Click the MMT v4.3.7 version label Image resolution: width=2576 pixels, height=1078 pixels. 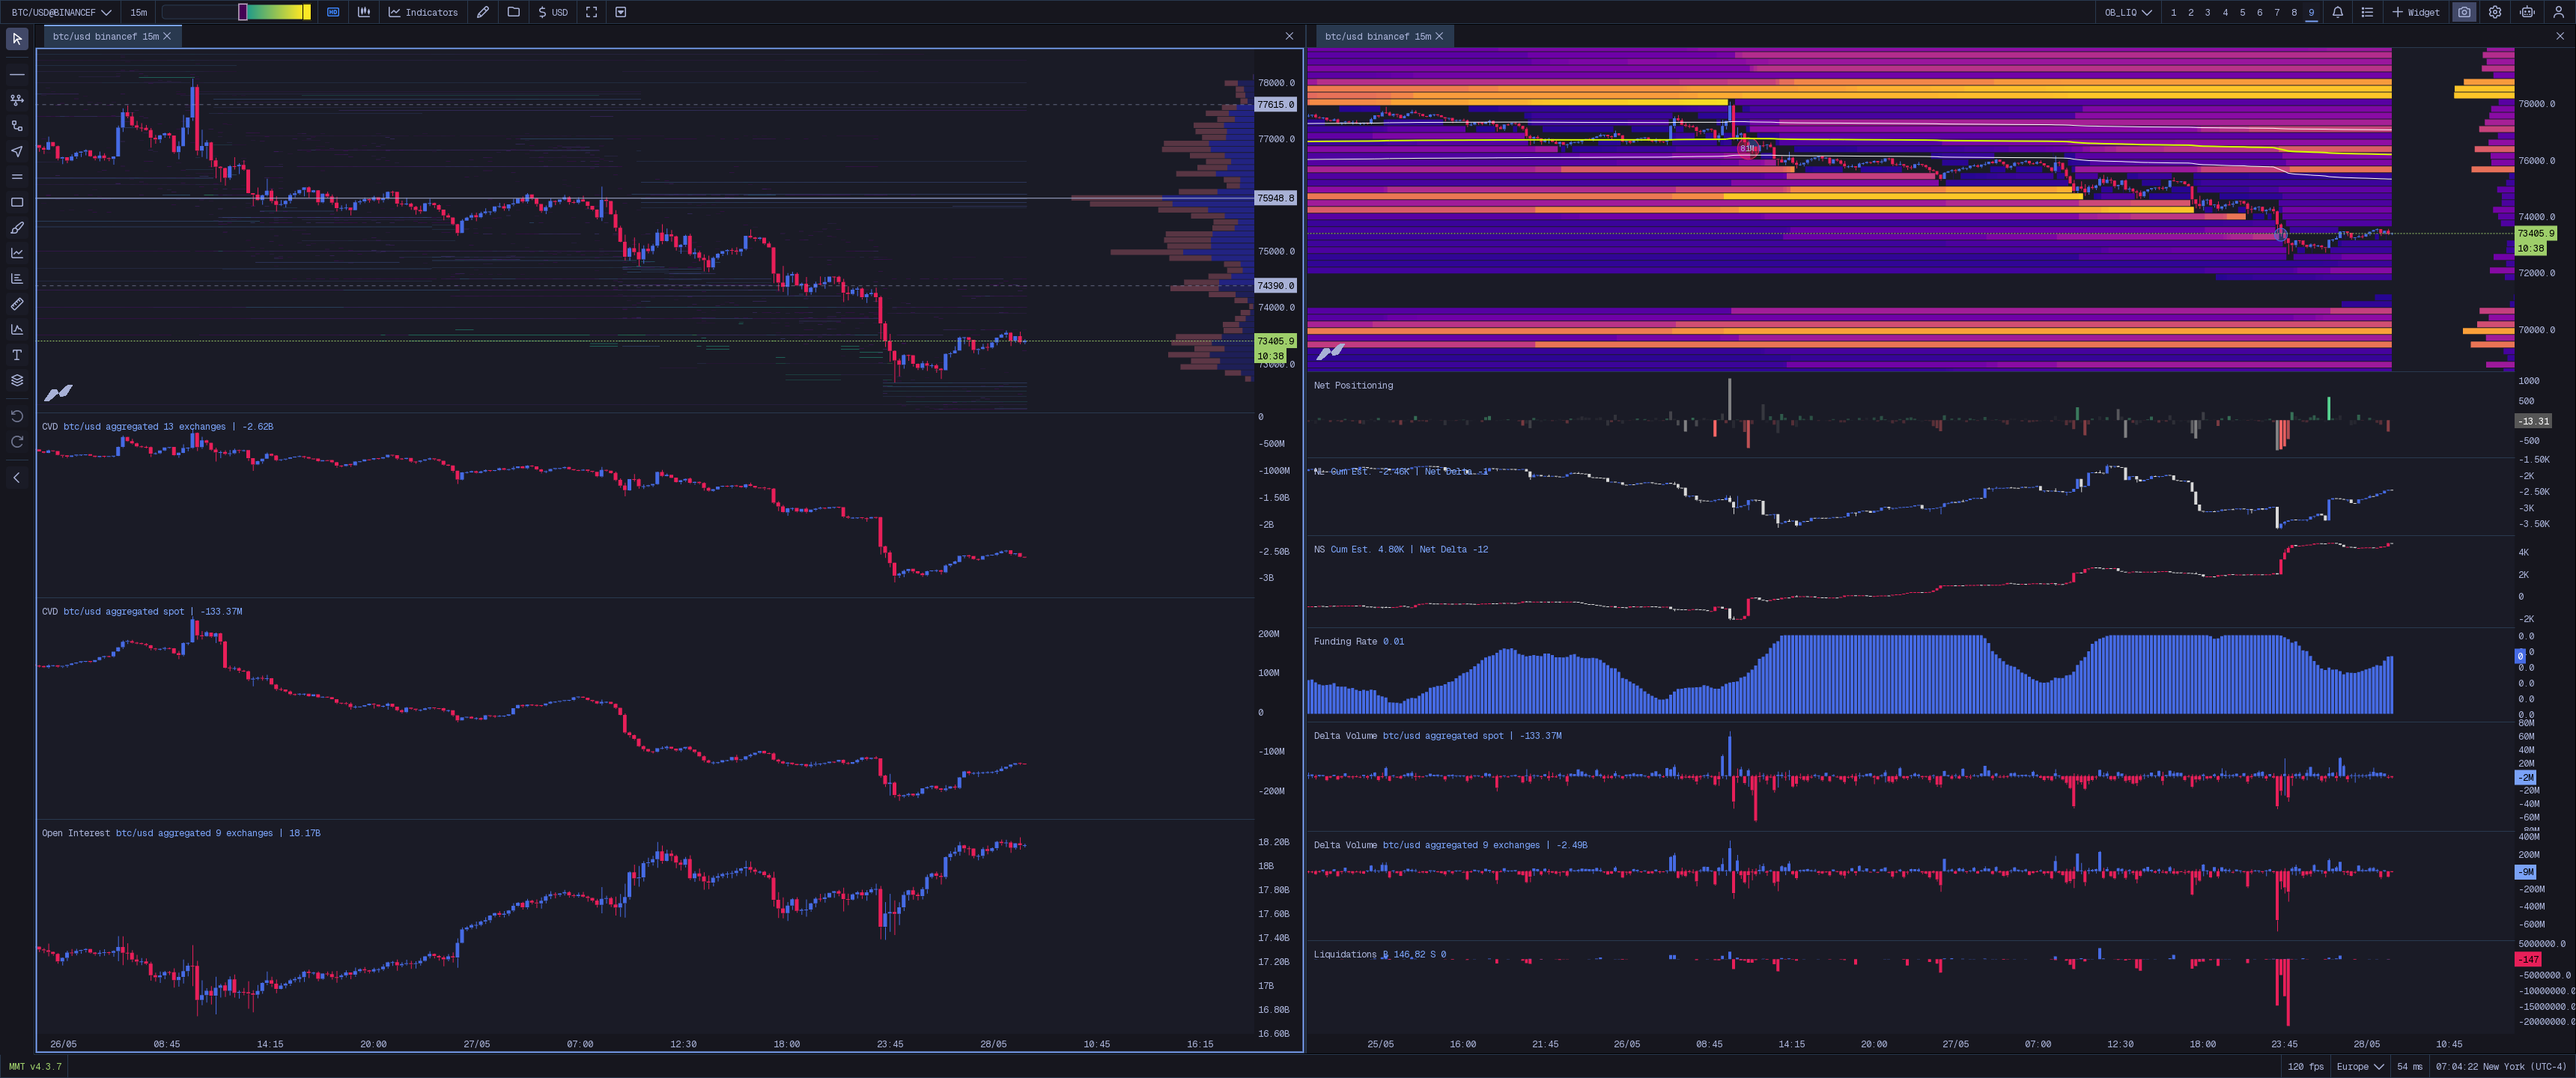tap(35, 1066)
